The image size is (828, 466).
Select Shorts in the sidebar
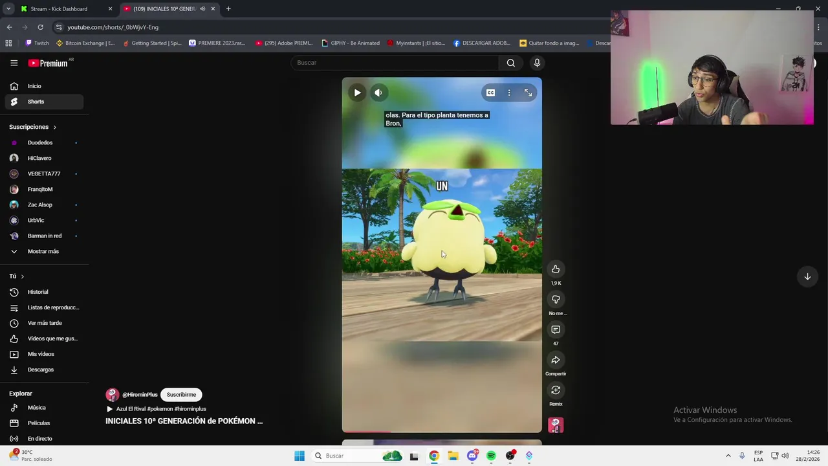(44, 102)
